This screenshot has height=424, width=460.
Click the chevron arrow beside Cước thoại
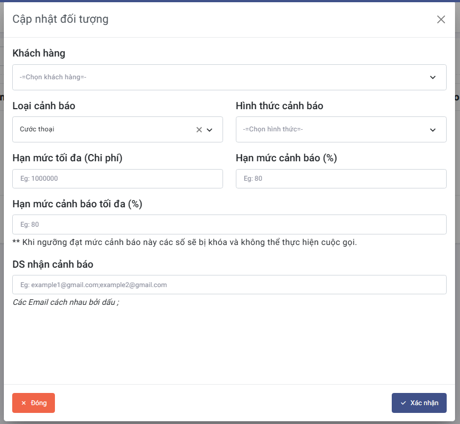[210, 130]
